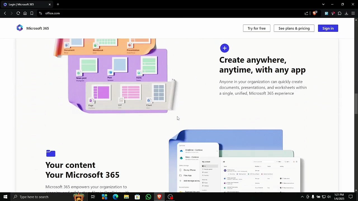Viewport: 358px width, 201px height.
Task: Click the blue folder icon above Your content
Action: pyautogui.click(x=51, y=153)
